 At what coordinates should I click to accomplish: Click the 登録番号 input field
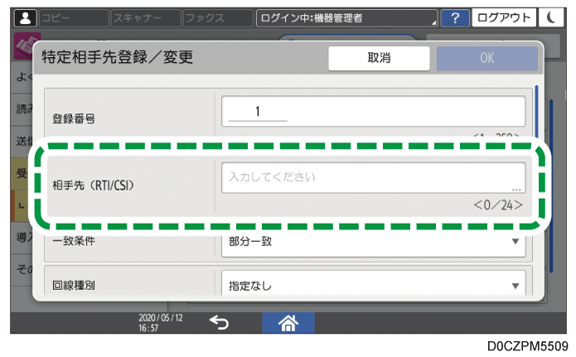[373, 111]
